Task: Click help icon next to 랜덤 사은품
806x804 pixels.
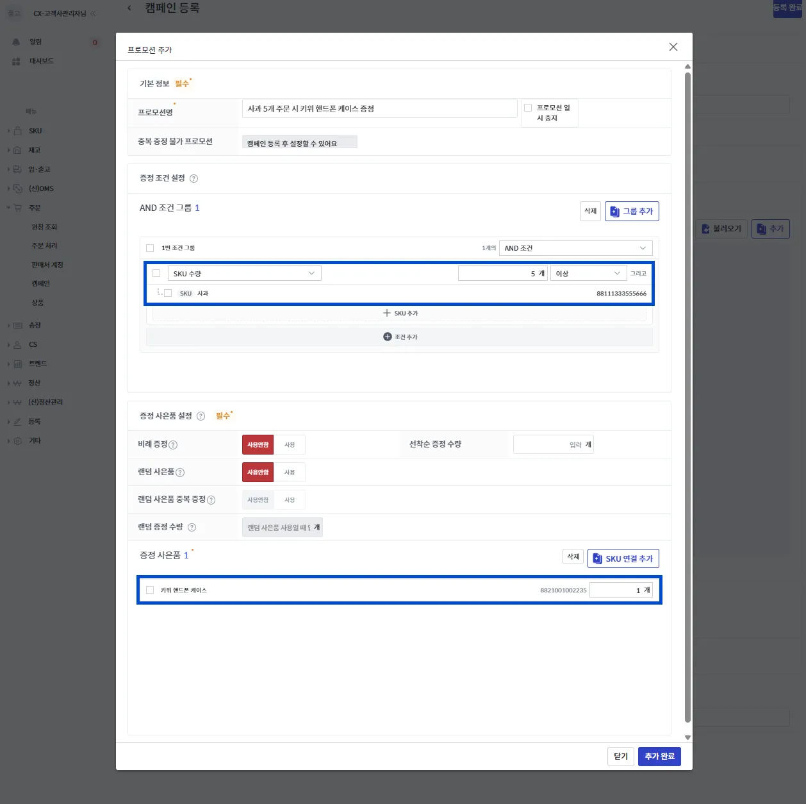Action: [x=180, y=473]
